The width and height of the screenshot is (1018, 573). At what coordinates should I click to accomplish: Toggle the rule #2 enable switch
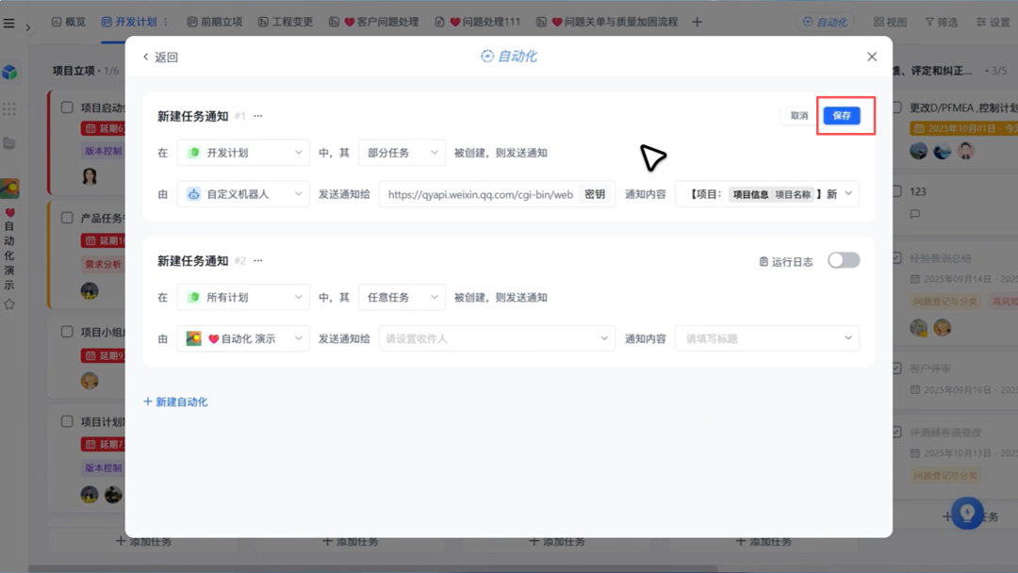844,260
